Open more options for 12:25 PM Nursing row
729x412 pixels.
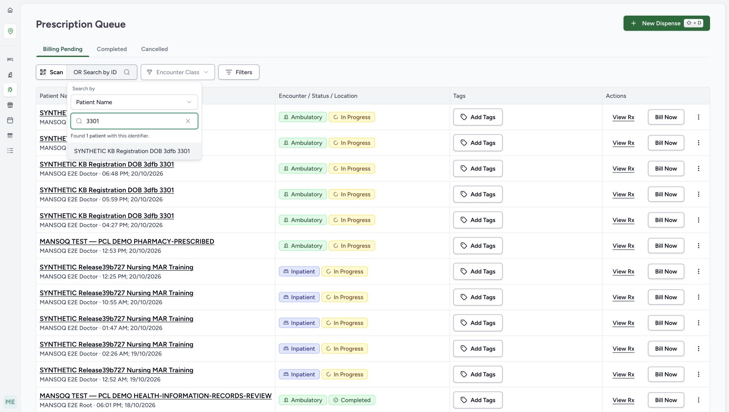pyautogui.click(x=699, y=272)
